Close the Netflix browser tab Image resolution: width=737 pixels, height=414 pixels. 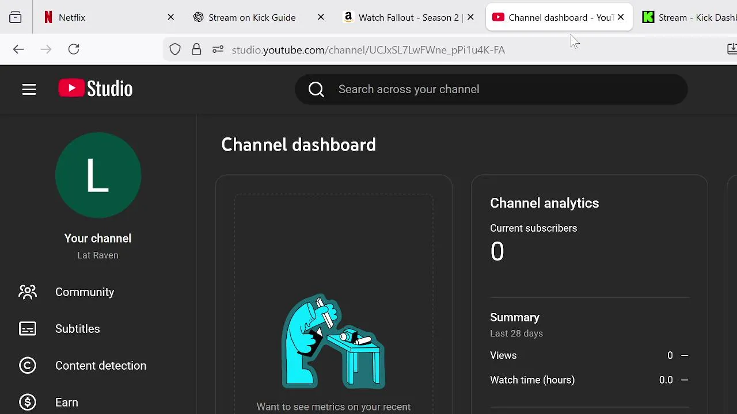pos(170,17)
